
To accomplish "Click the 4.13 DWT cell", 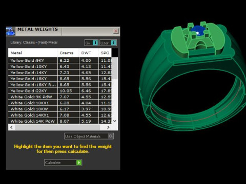I will coord(89,66).
